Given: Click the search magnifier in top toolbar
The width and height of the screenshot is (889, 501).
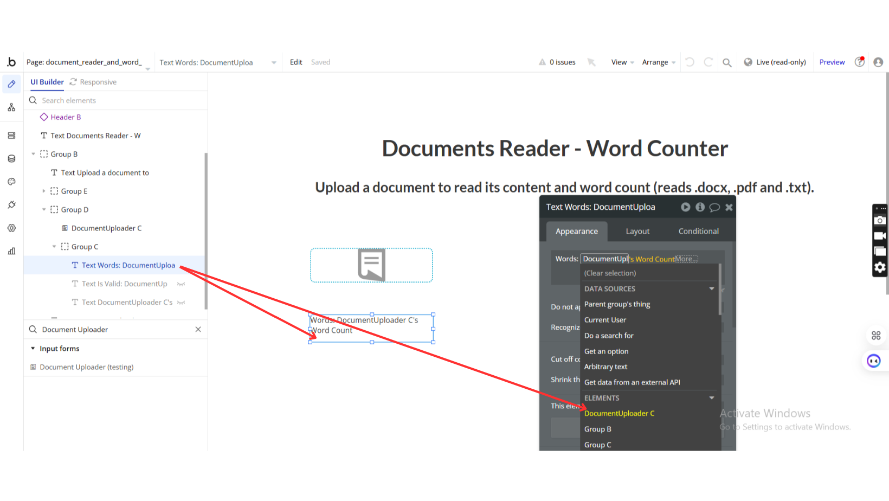Looking at the screenshot, I should 727,62.
